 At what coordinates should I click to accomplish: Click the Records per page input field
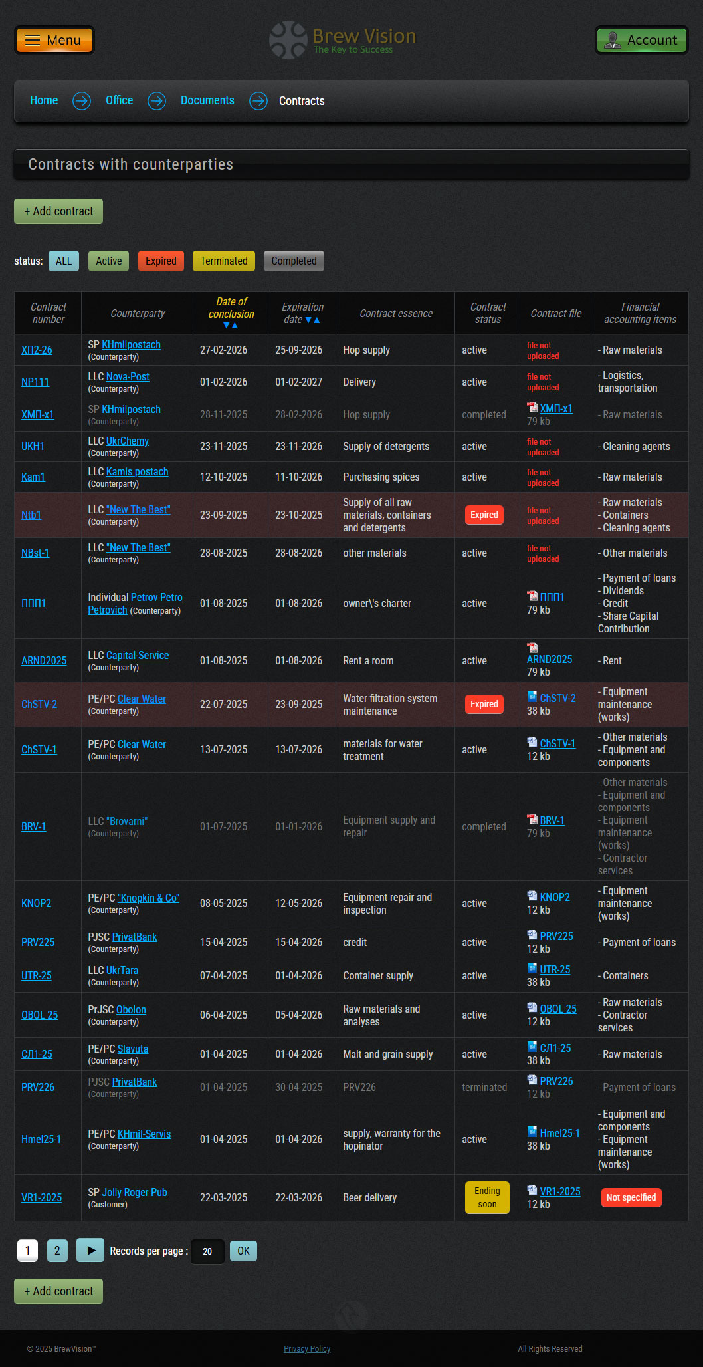tap(207, 1251)
